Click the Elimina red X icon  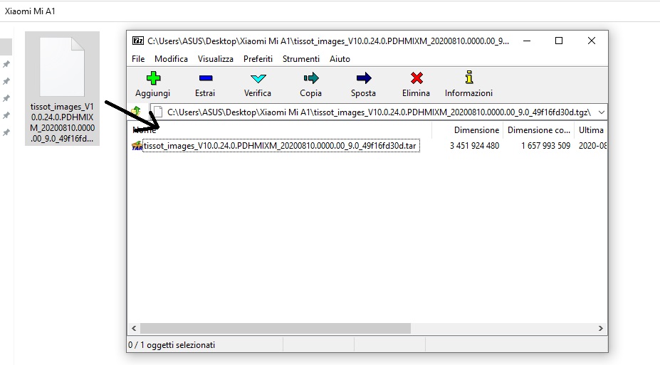coord(417,78)
